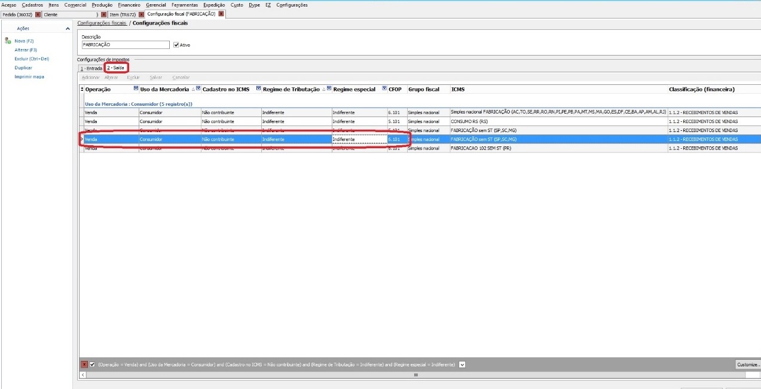Viewport: 761px width, 389px height.
Task: Open the EZ menu
Action: [x=268, y=5]
